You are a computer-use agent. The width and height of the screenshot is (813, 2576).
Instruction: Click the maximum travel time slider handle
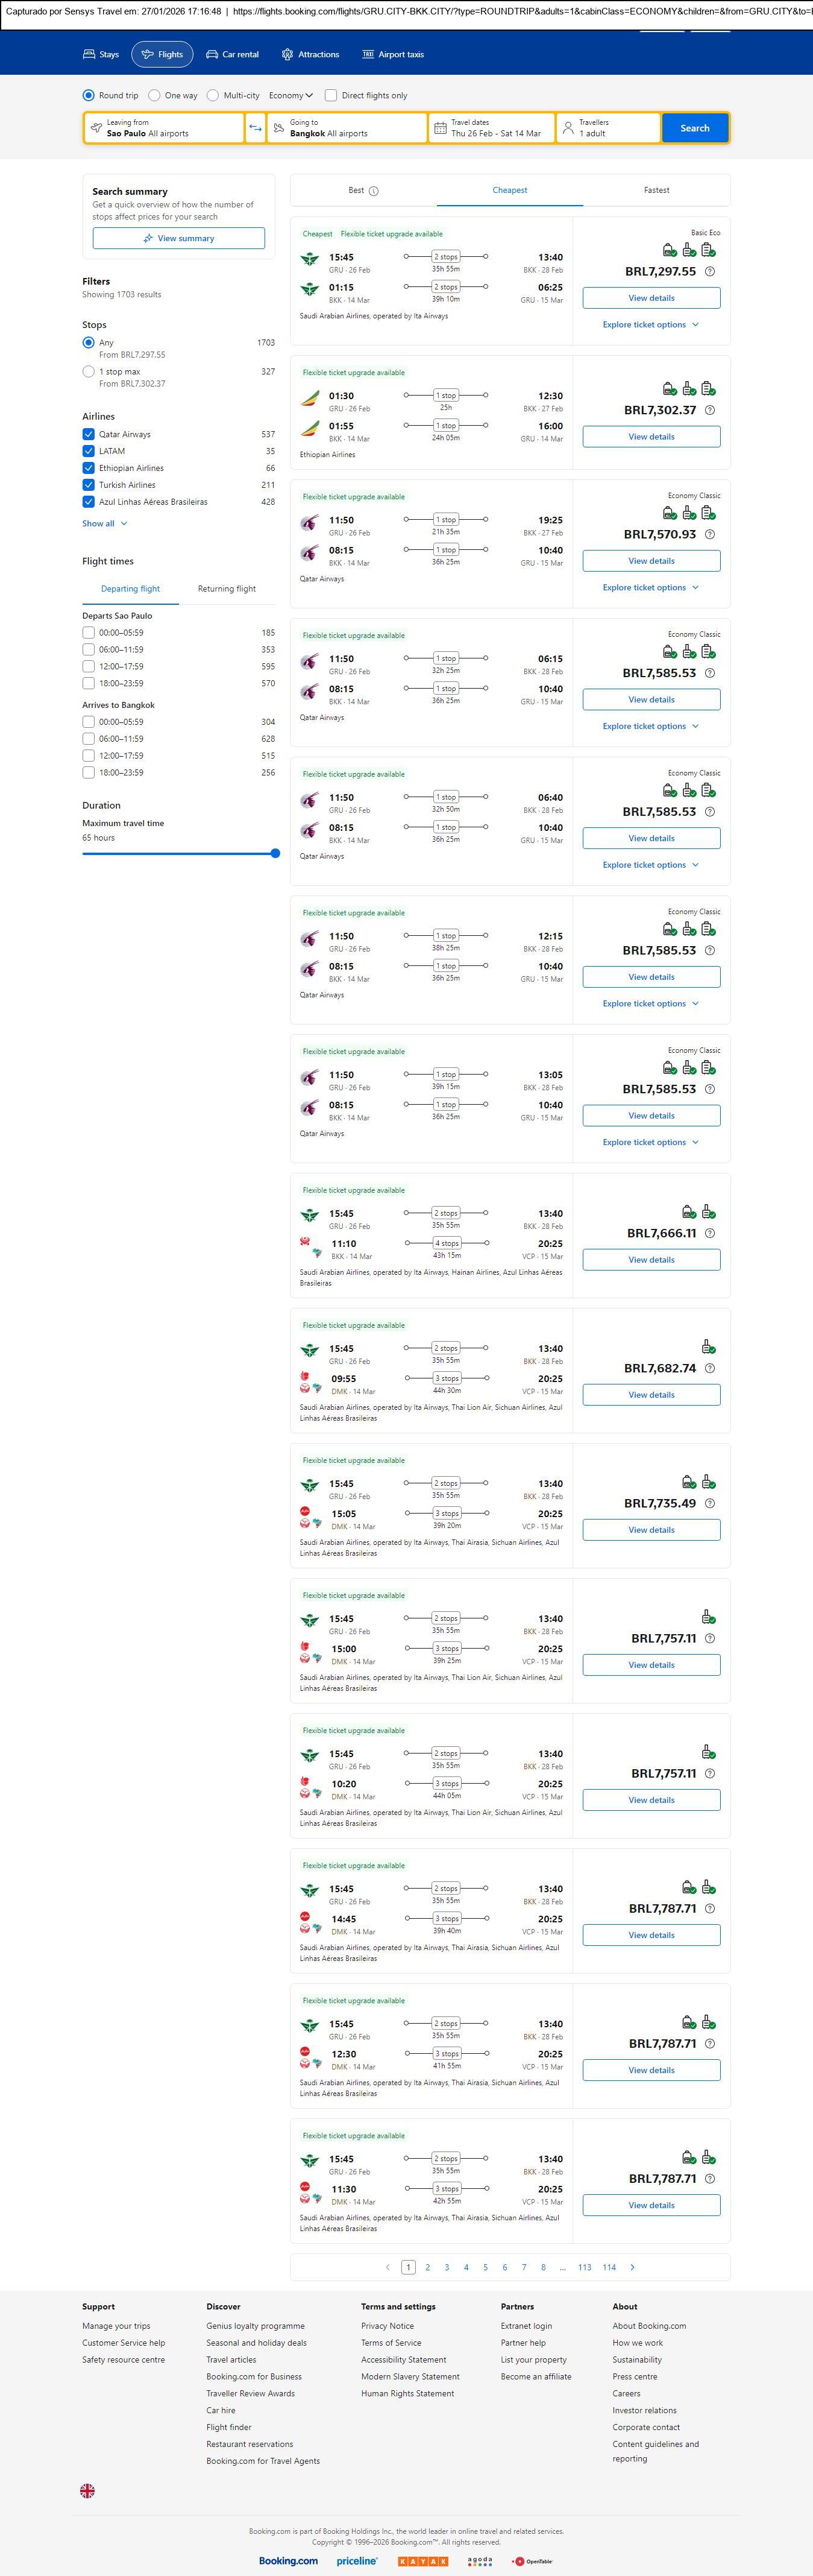click(x=275, y=854)
